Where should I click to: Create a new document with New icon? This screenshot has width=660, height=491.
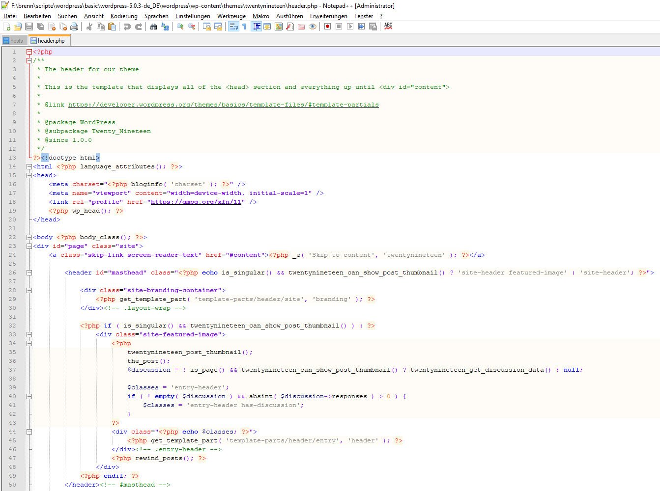[x=6, y=27]
